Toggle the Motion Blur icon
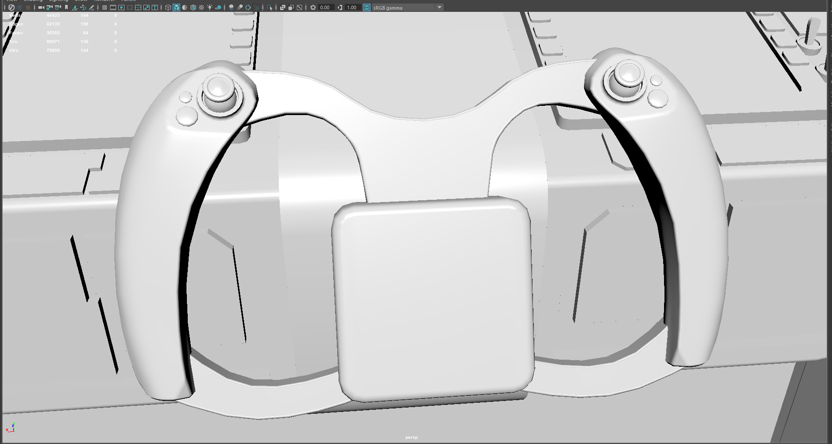Screen dimensions: 832x444 pyautogui.click(x=240, y=7)
